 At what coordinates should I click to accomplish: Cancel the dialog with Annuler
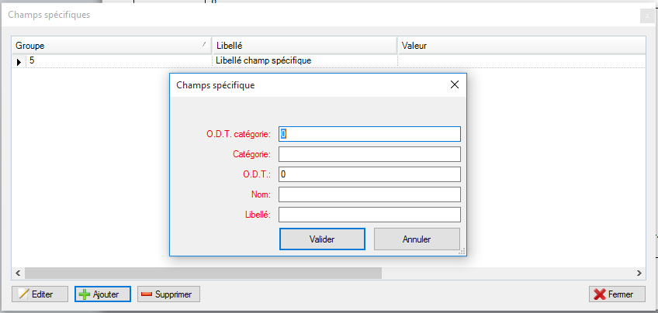(x=417, y=239)
